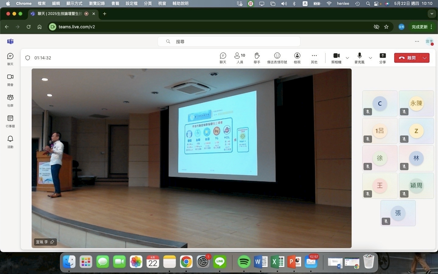438x274 pixels.
Task: Open the view layout options
Action: click(x=297, y=58)
